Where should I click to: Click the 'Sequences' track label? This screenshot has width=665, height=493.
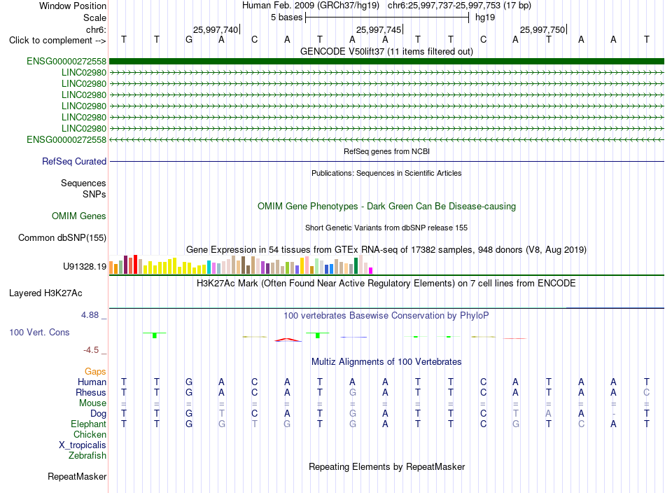pyautogui.click(x=83, y=183)
